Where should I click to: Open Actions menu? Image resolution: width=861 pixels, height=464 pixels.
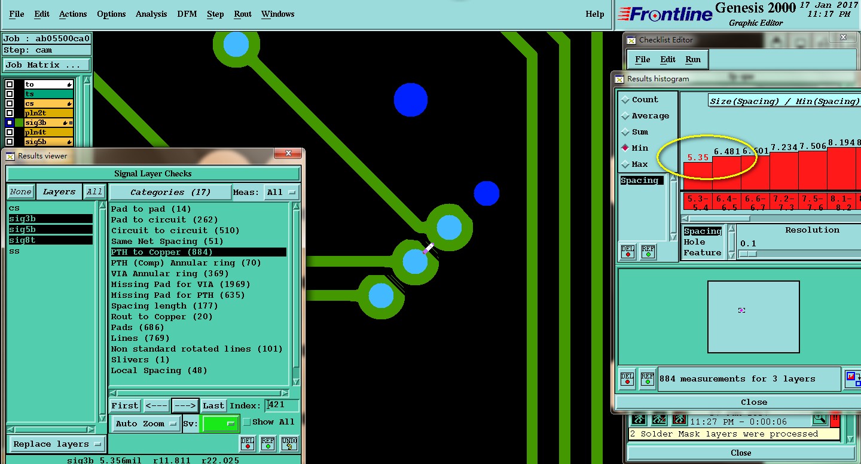pyautogui.click(x=73, y=14)
